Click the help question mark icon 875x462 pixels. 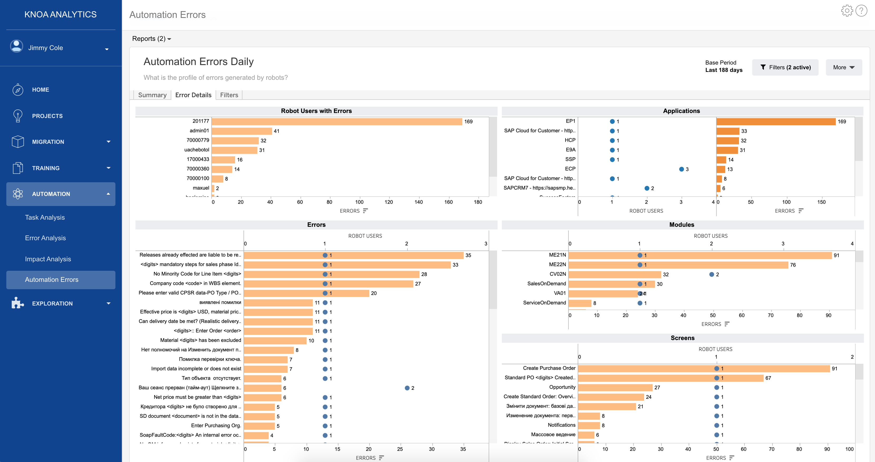pyautogui.click(x=861, y=11)
